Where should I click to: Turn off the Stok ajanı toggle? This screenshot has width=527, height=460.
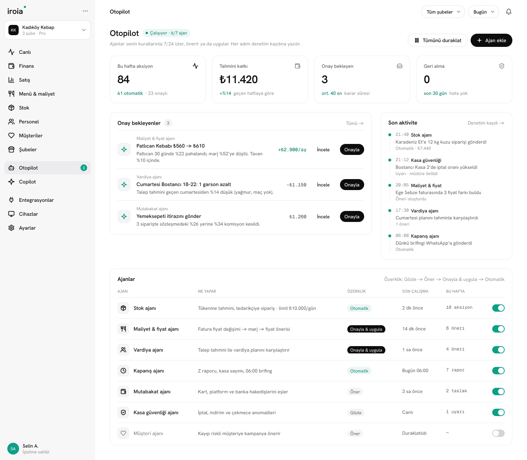tap(498, 308)
